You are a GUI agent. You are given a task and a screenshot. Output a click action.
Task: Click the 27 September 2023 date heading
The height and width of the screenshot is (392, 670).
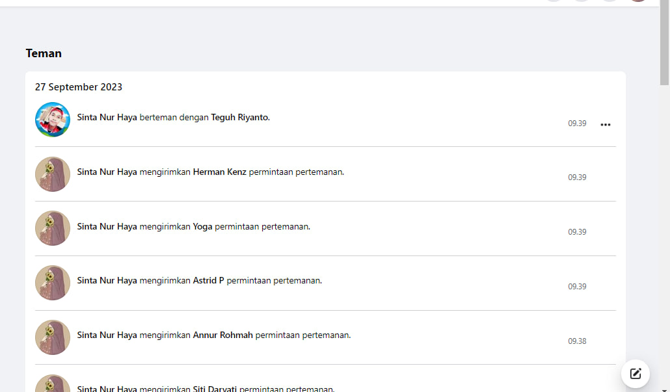coord(79,87)
